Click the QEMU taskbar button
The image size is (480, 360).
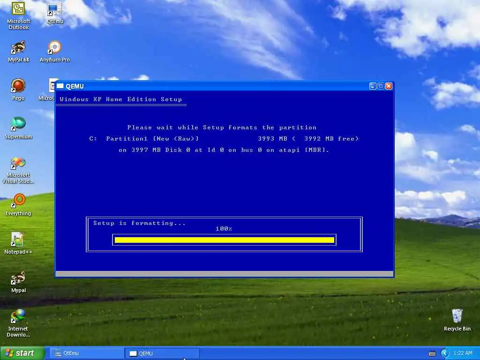point(162,353)
